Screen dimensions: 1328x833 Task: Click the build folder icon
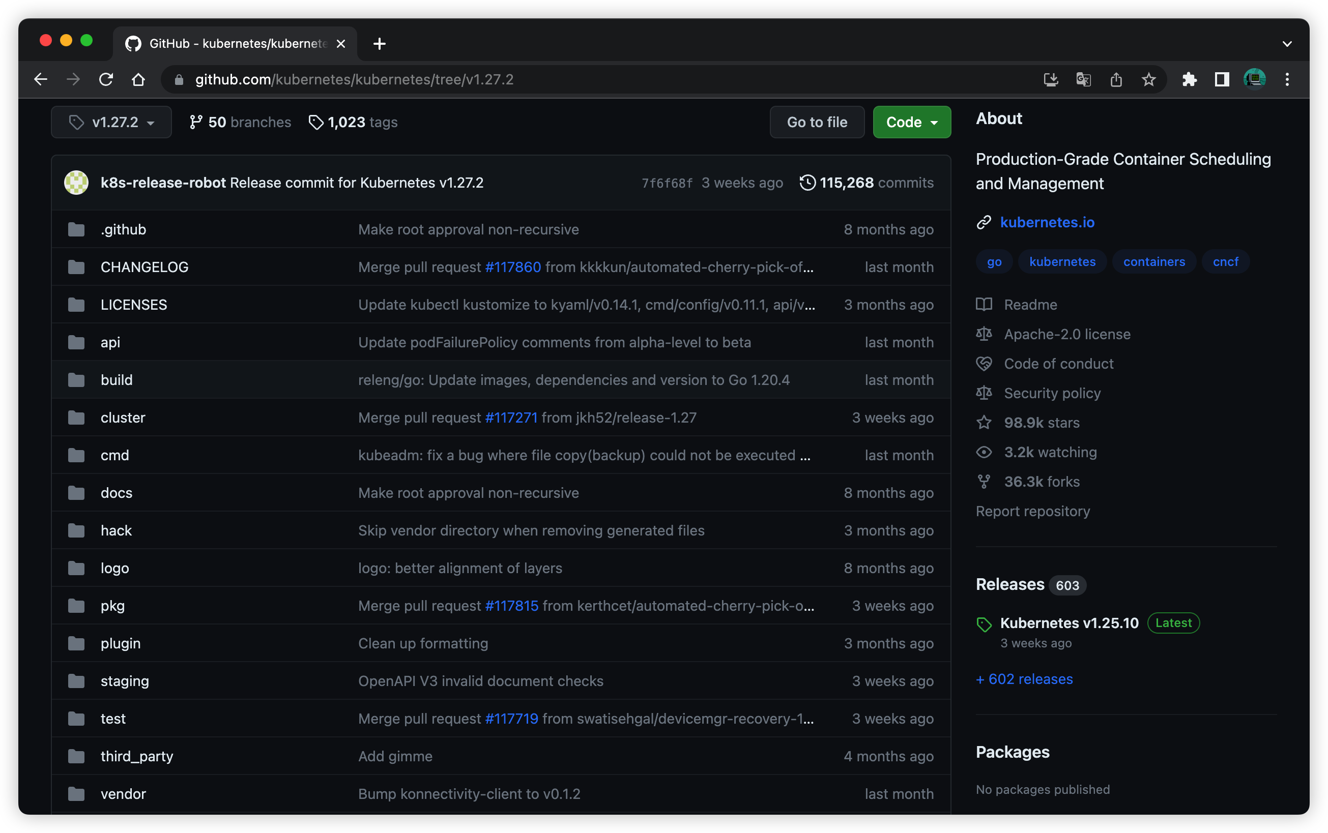76,379
